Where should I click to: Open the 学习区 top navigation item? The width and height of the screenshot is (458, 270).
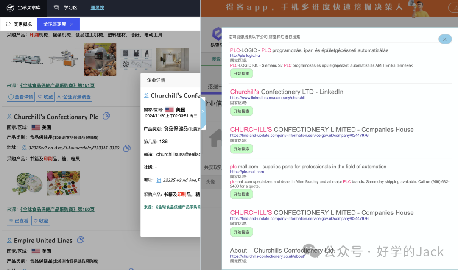pyautogui.click(x=65, y=8)
